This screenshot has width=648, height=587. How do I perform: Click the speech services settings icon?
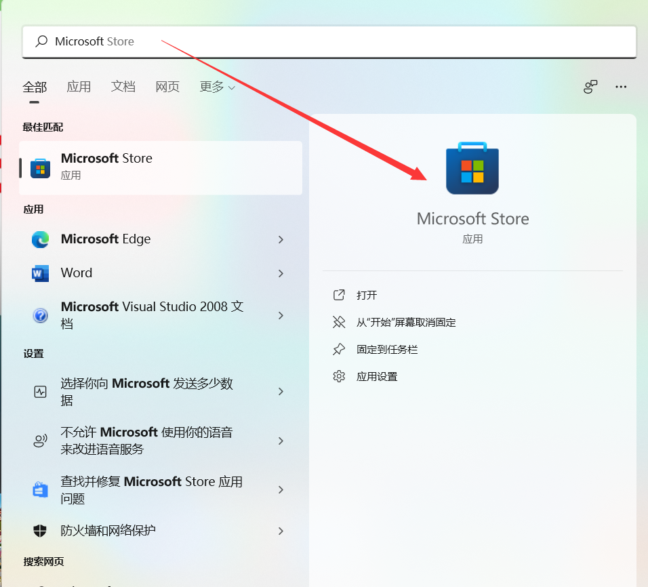click(x=40, y=441)
